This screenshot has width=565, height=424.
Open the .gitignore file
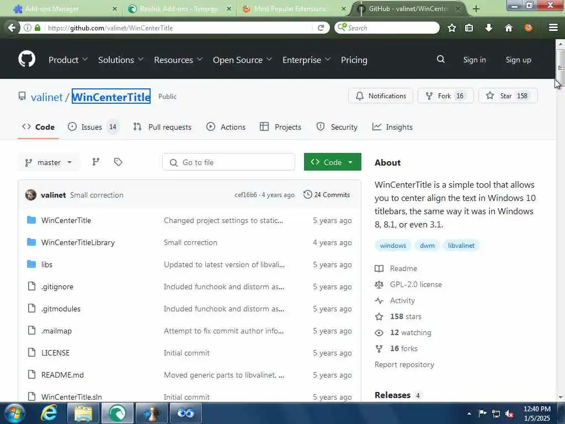tap(57, 287)
